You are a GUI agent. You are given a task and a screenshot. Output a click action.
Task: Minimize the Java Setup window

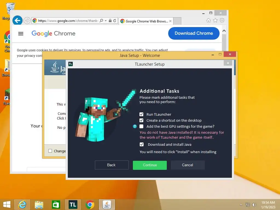(213, 54)
